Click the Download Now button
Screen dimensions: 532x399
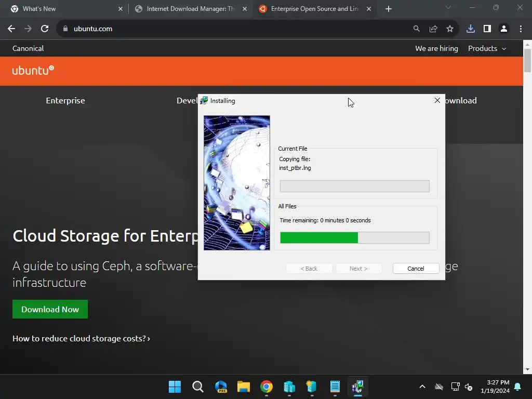(50, 309)
